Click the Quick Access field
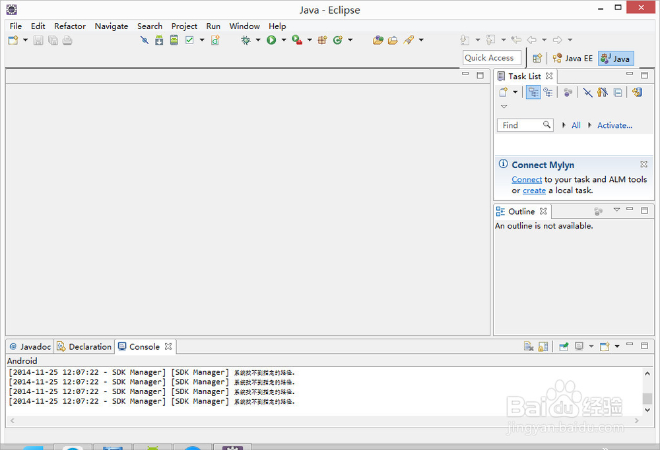The image size is (660, 450). 492,58
